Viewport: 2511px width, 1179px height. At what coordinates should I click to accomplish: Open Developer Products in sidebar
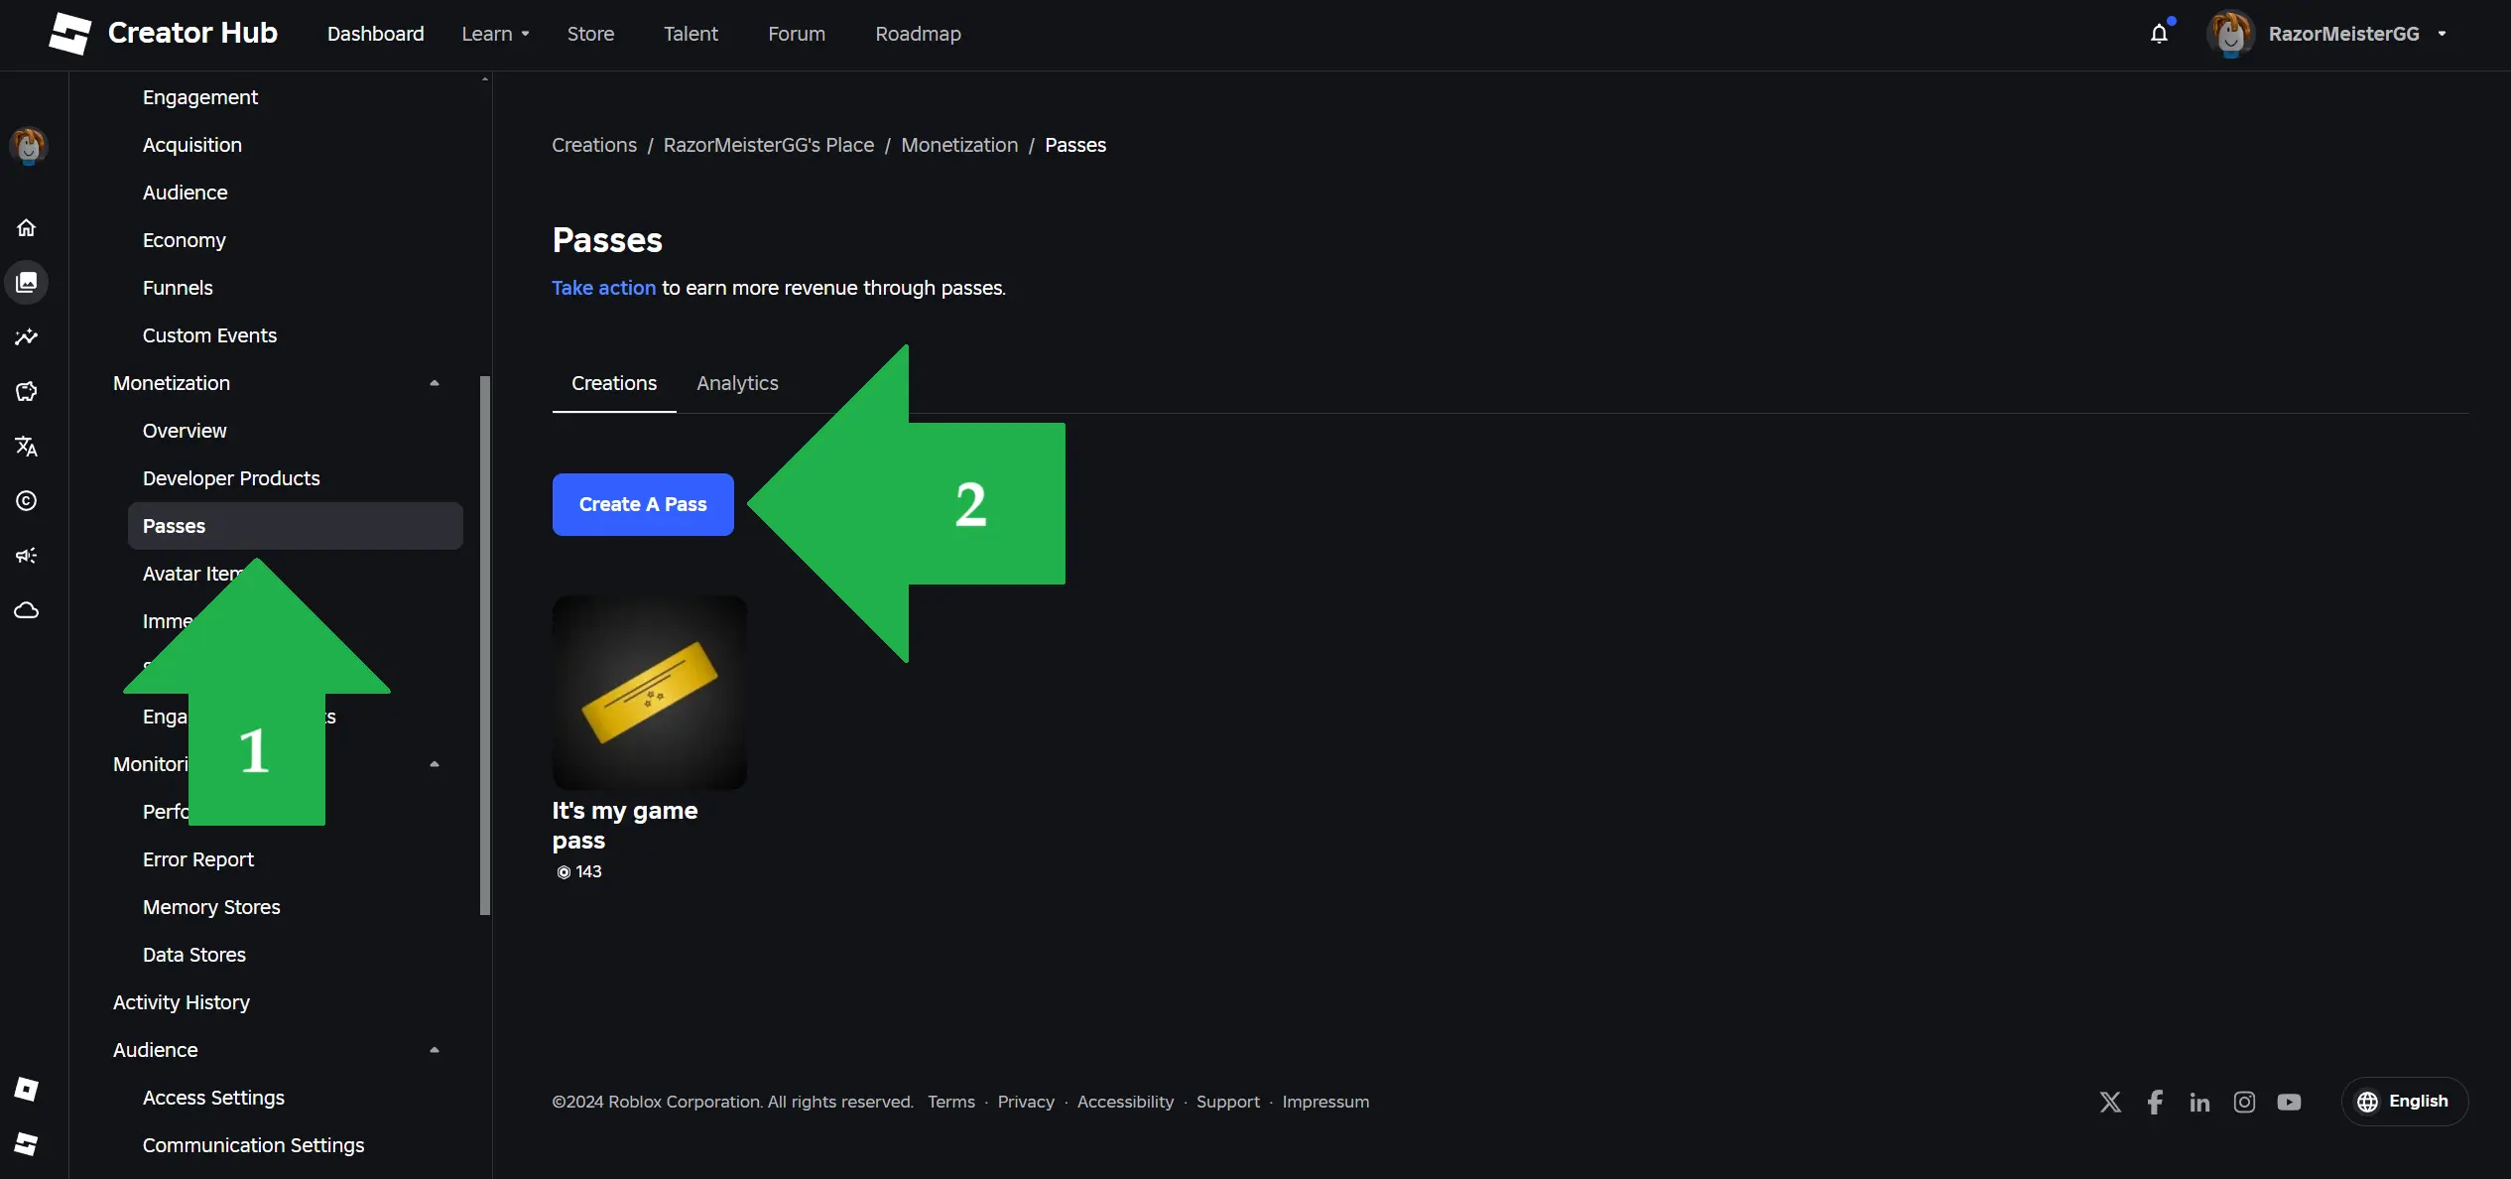pos(231,478)
